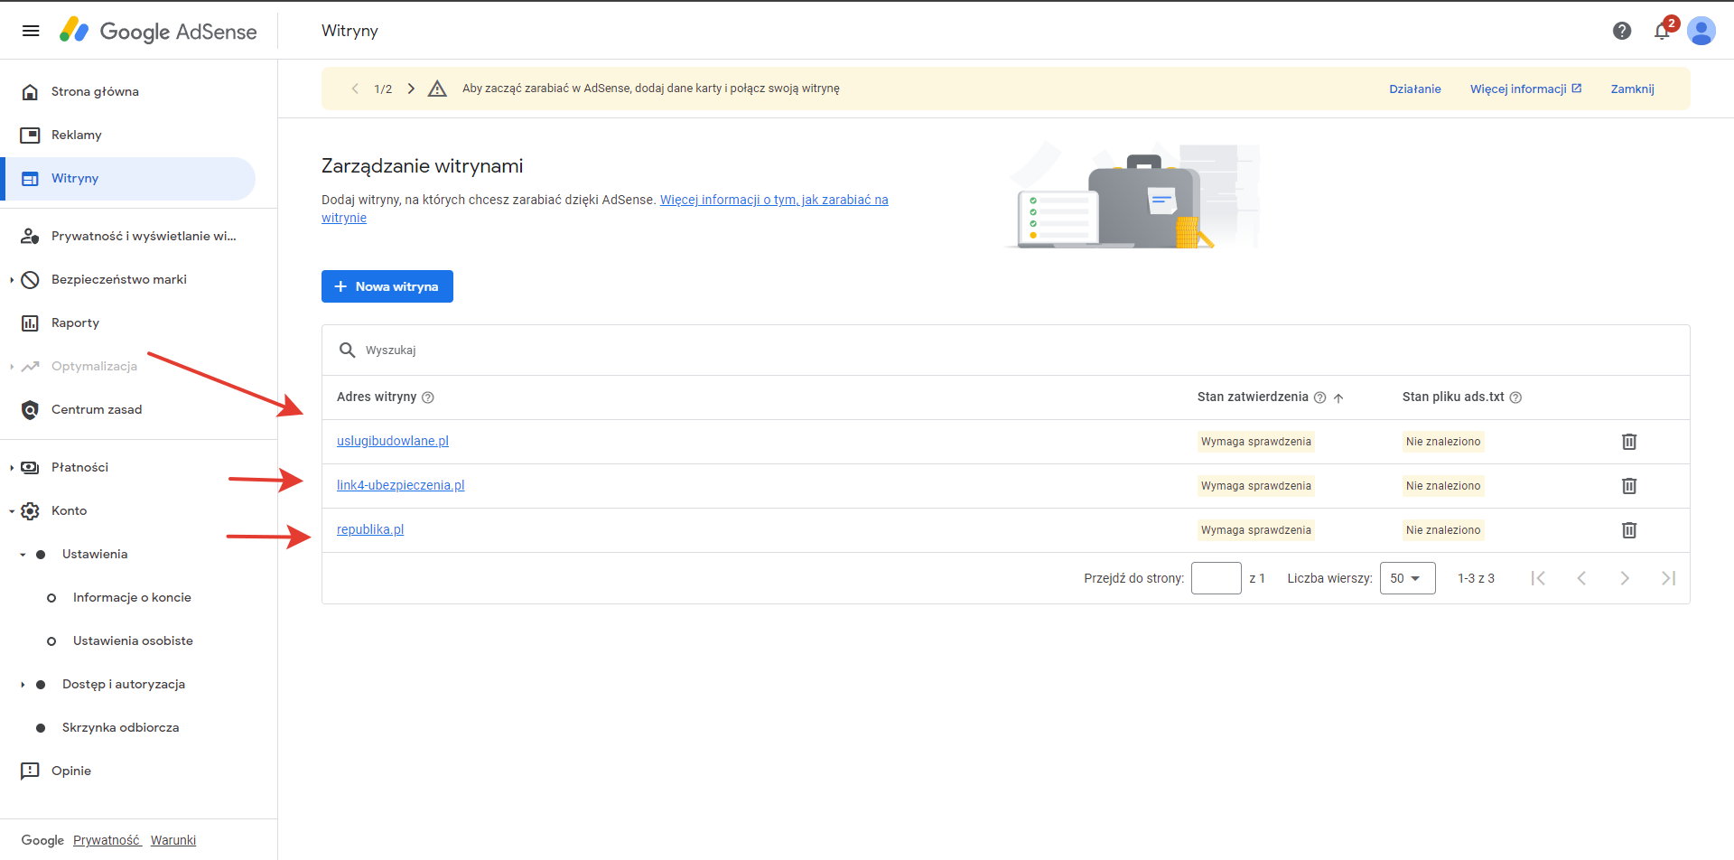Click Wymaga sprawdzenia status for link4-ubezpieczenia.pl
The width and height of the screenshot is (1734, 860).
[x=1256, y=486]
